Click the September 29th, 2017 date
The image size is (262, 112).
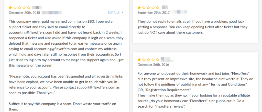[153, 12]
